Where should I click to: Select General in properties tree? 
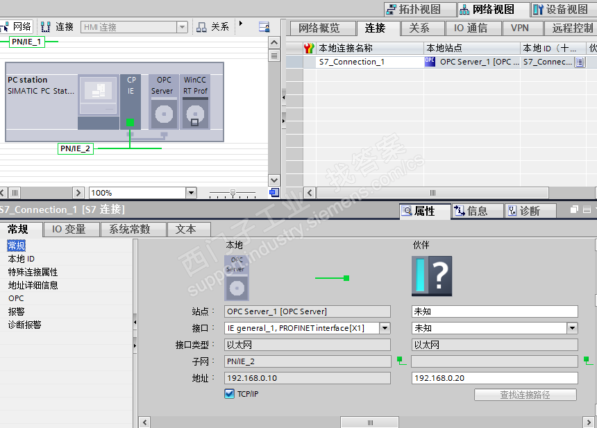tap(17, 246)
